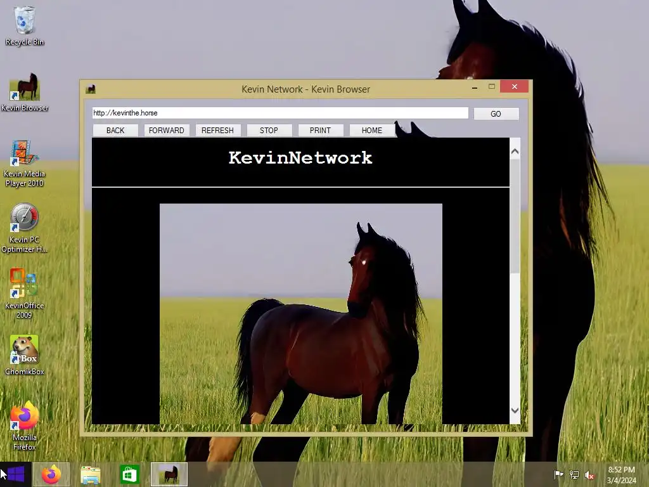Viewport: 649px width, 487px height.
Task: Click the horse icon in title bar
Action: [91, 89]
